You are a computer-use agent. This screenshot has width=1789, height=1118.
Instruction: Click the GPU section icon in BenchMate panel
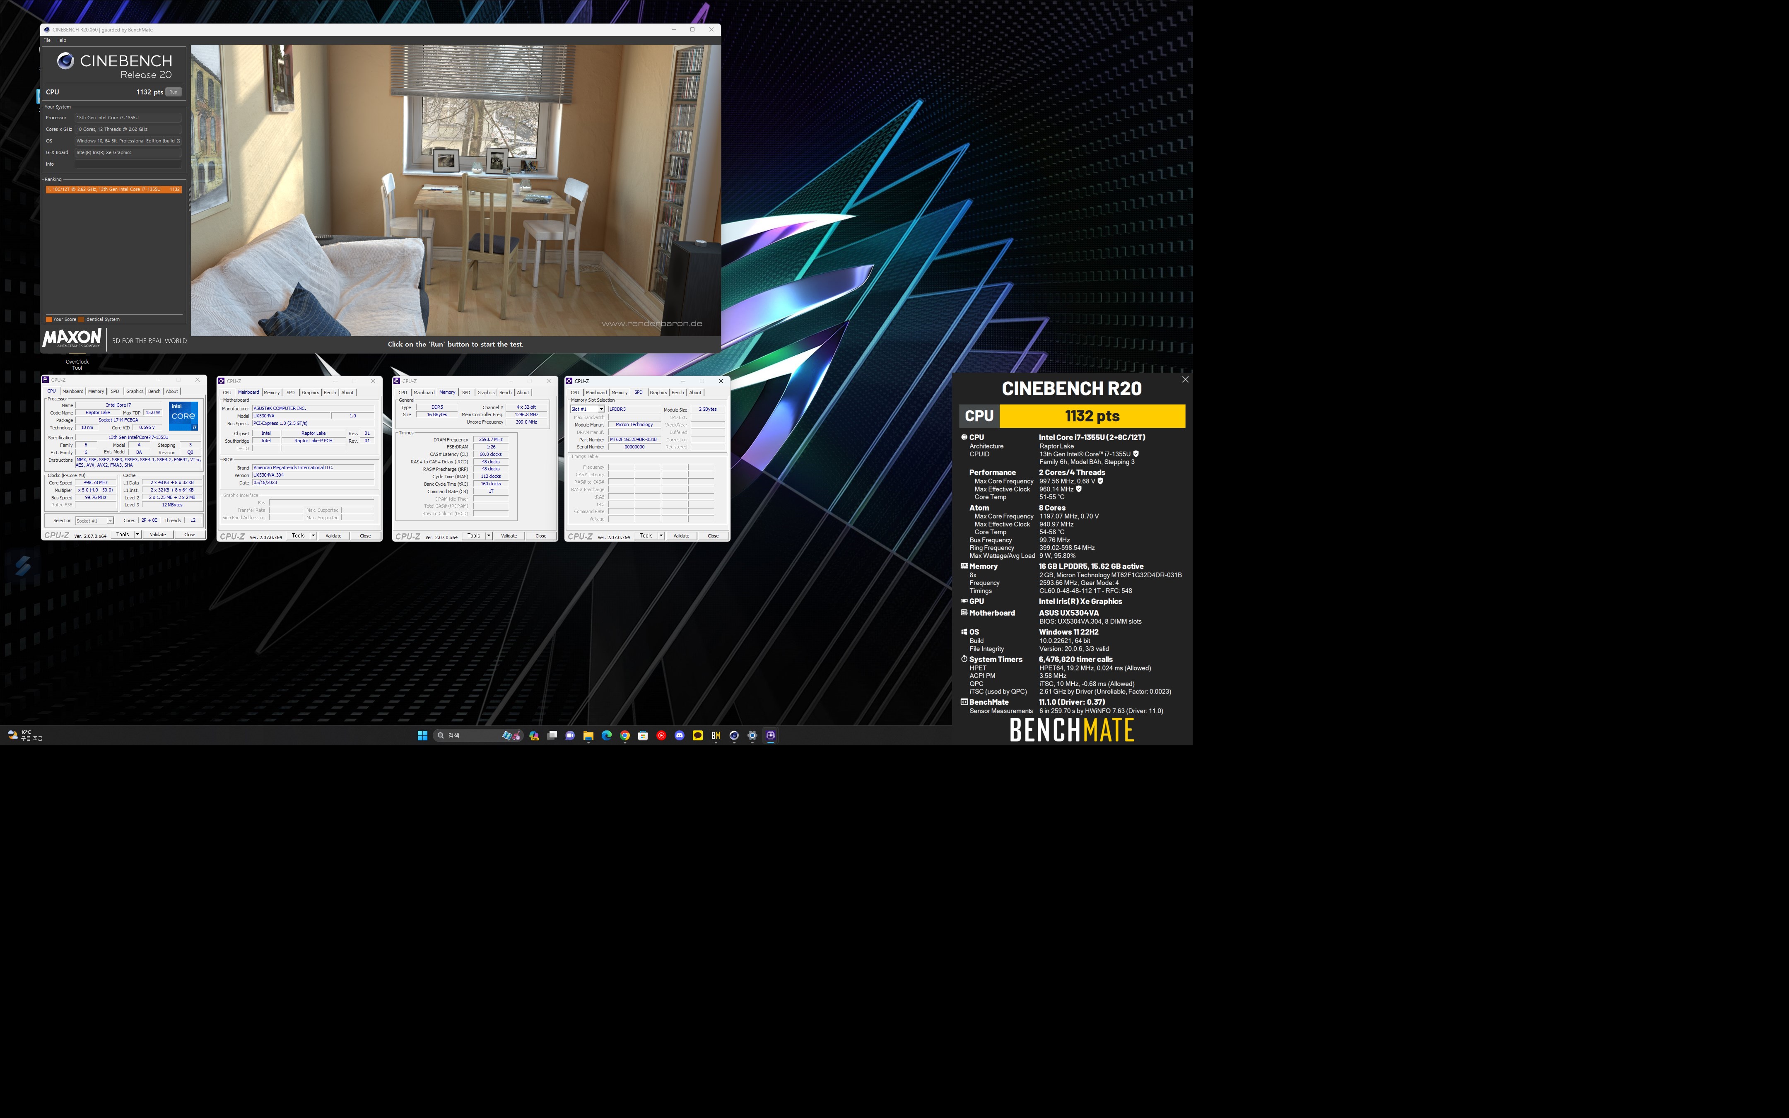click(x=964, y=601)
